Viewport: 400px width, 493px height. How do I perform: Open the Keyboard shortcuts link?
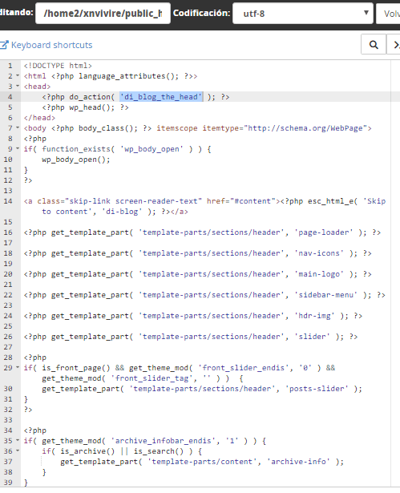(51, 45)
